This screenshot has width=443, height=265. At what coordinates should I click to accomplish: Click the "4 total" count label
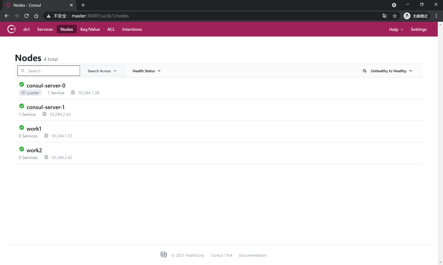tap(50, 59)
